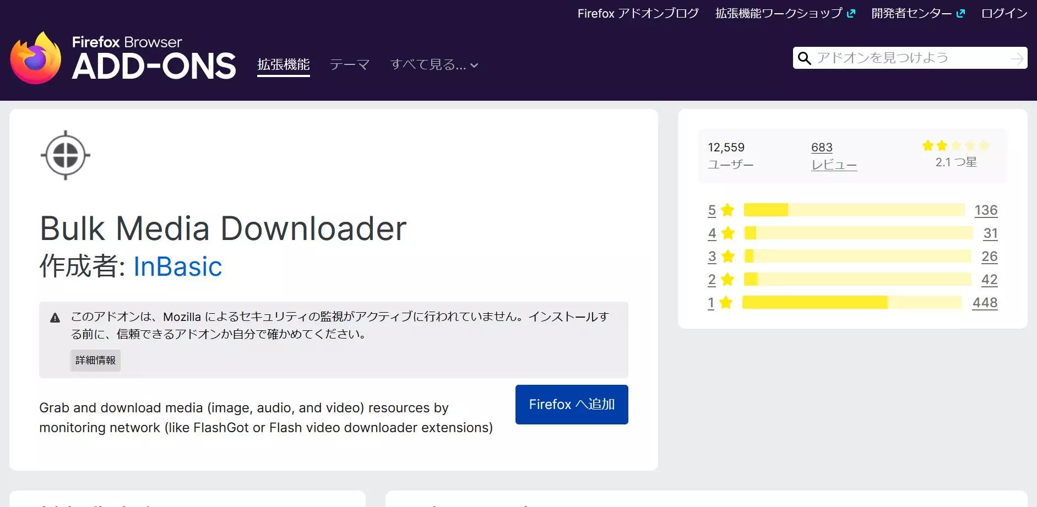Click the star icon in 1-star row

click(x=726, y=302)
